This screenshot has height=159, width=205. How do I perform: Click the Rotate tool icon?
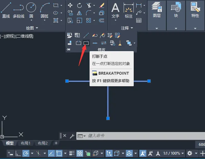tap(79, 5)
